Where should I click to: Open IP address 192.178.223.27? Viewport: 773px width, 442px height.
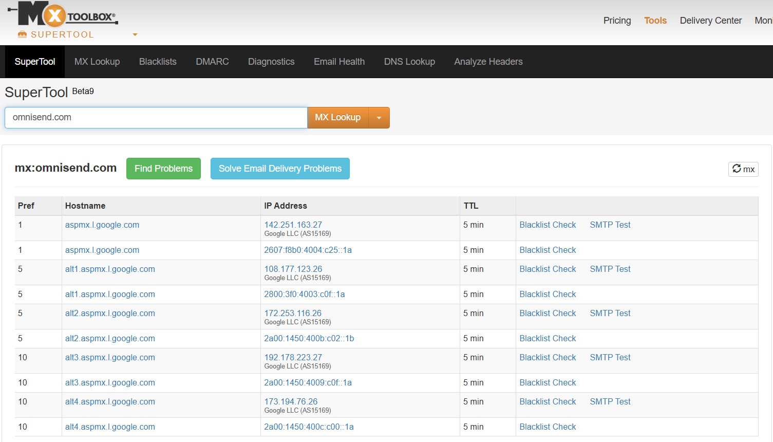point(293,357)
